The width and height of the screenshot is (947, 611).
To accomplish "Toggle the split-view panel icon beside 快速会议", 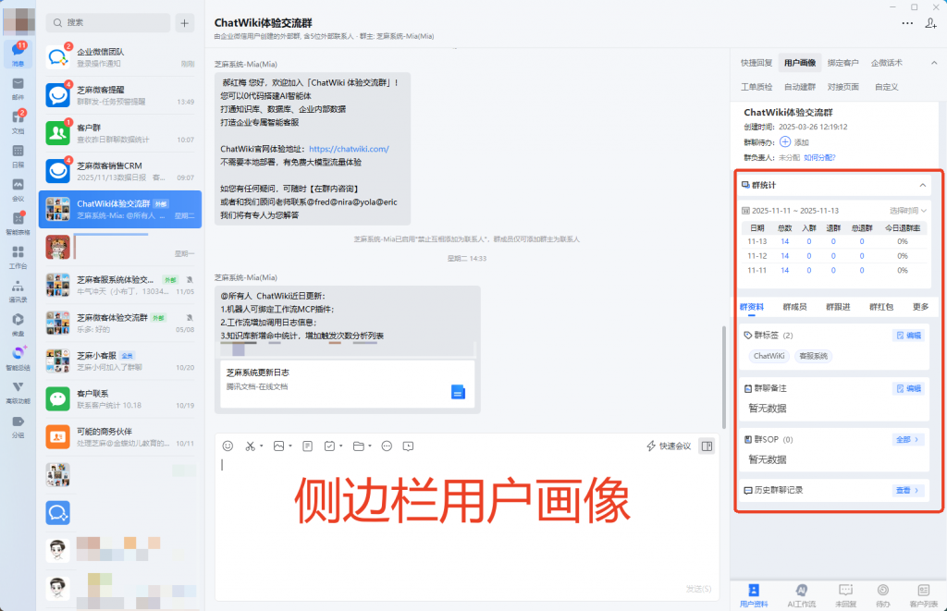I will click(x=706, y=446).
